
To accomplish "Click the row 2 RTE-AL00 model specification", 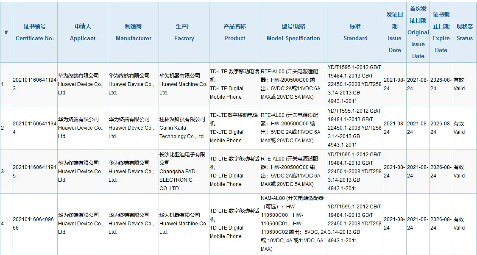I will pyautogui.click(x=293, y=128).
